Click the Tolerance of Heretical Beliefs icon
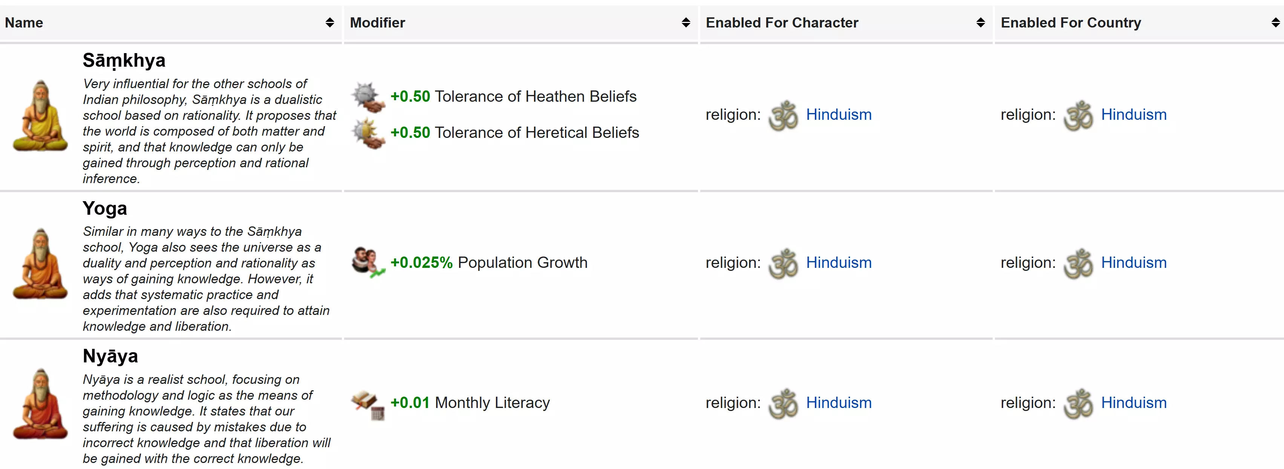 click(368, 133)
